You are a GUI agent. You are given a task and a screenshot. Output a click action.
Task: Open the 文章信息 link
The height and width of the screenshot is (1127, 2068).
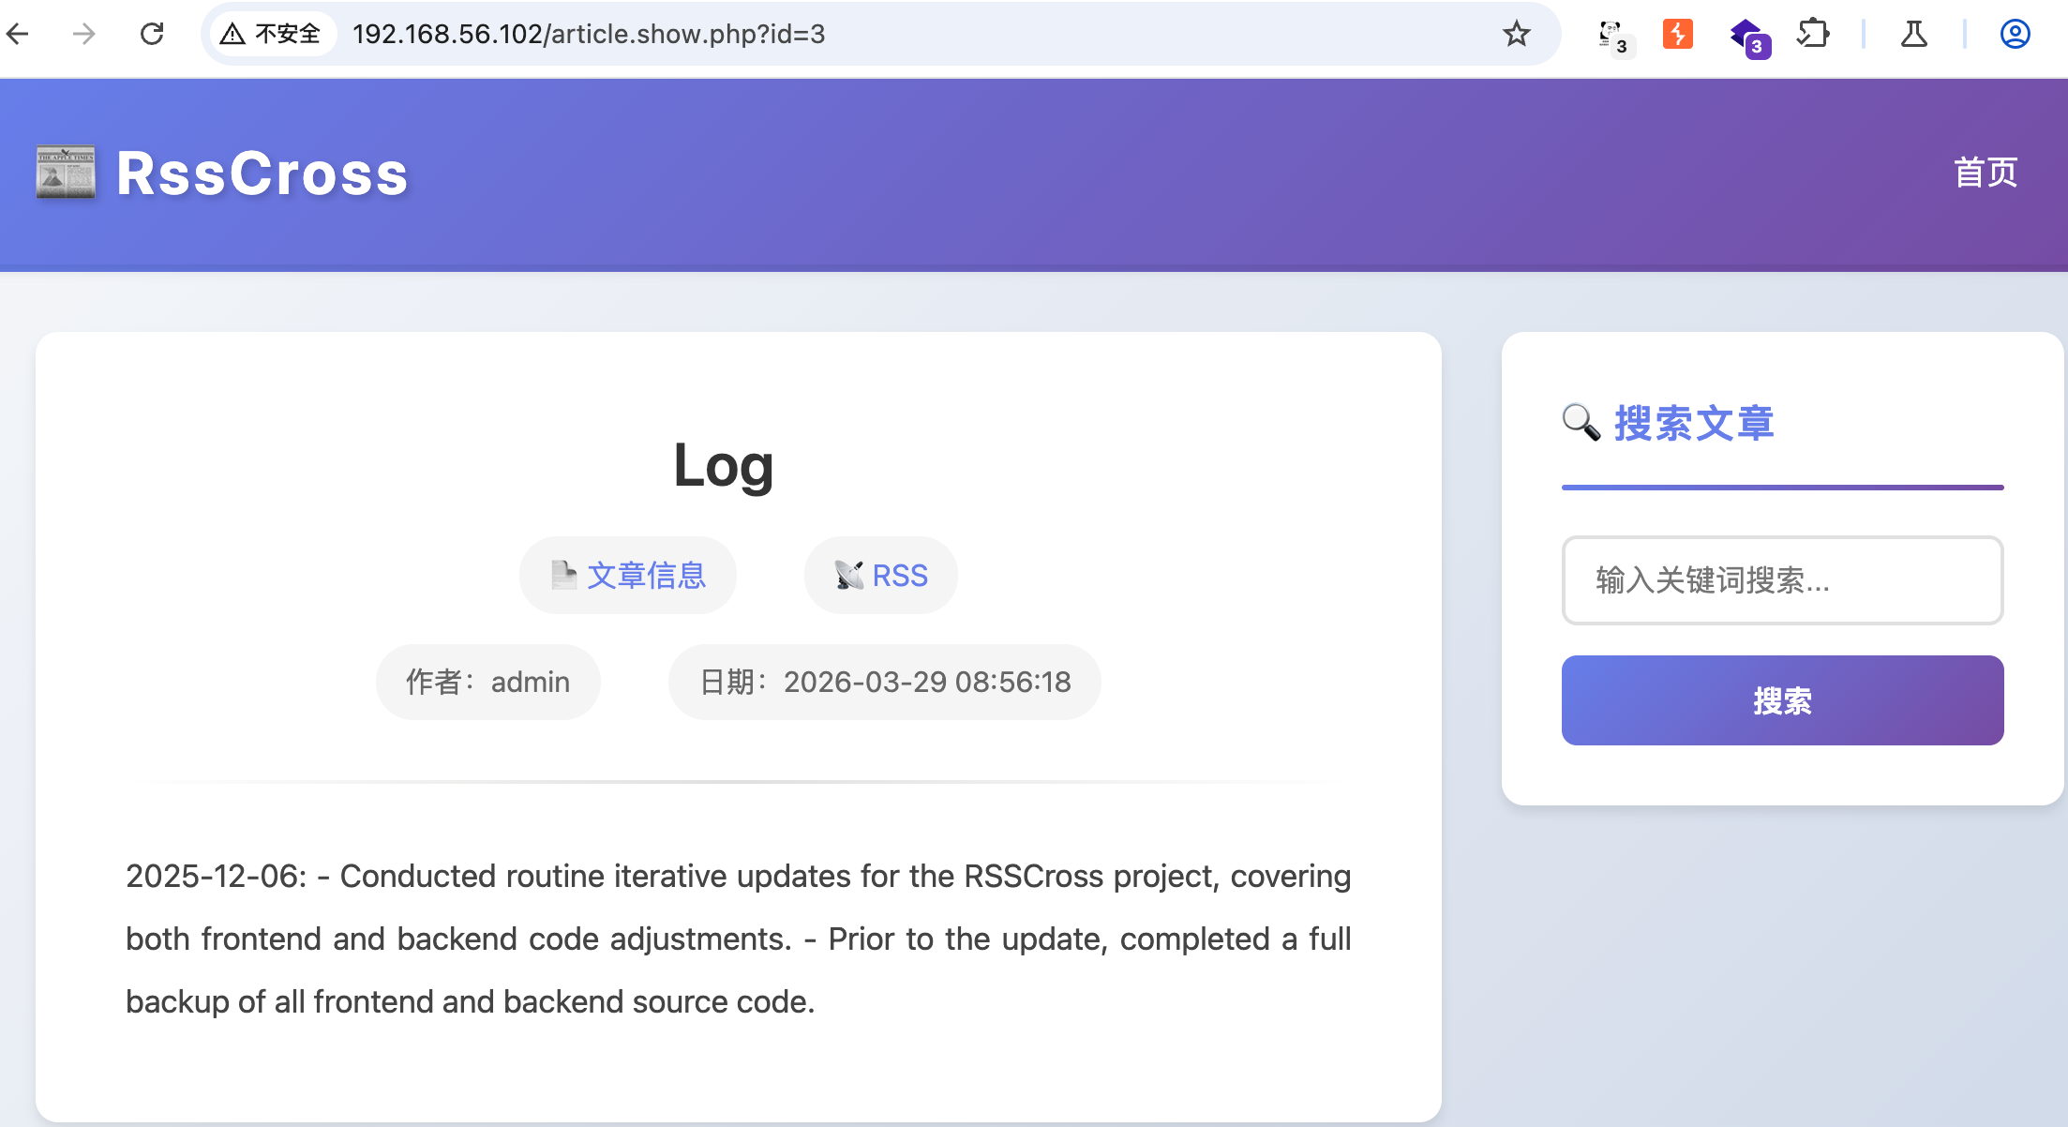(628, 575)
